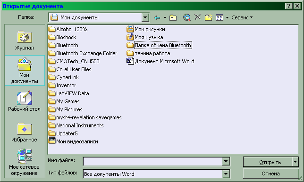Click the Delete X toolbar icon
Screen dimensions: 304x182
click(x=198, y=17)
